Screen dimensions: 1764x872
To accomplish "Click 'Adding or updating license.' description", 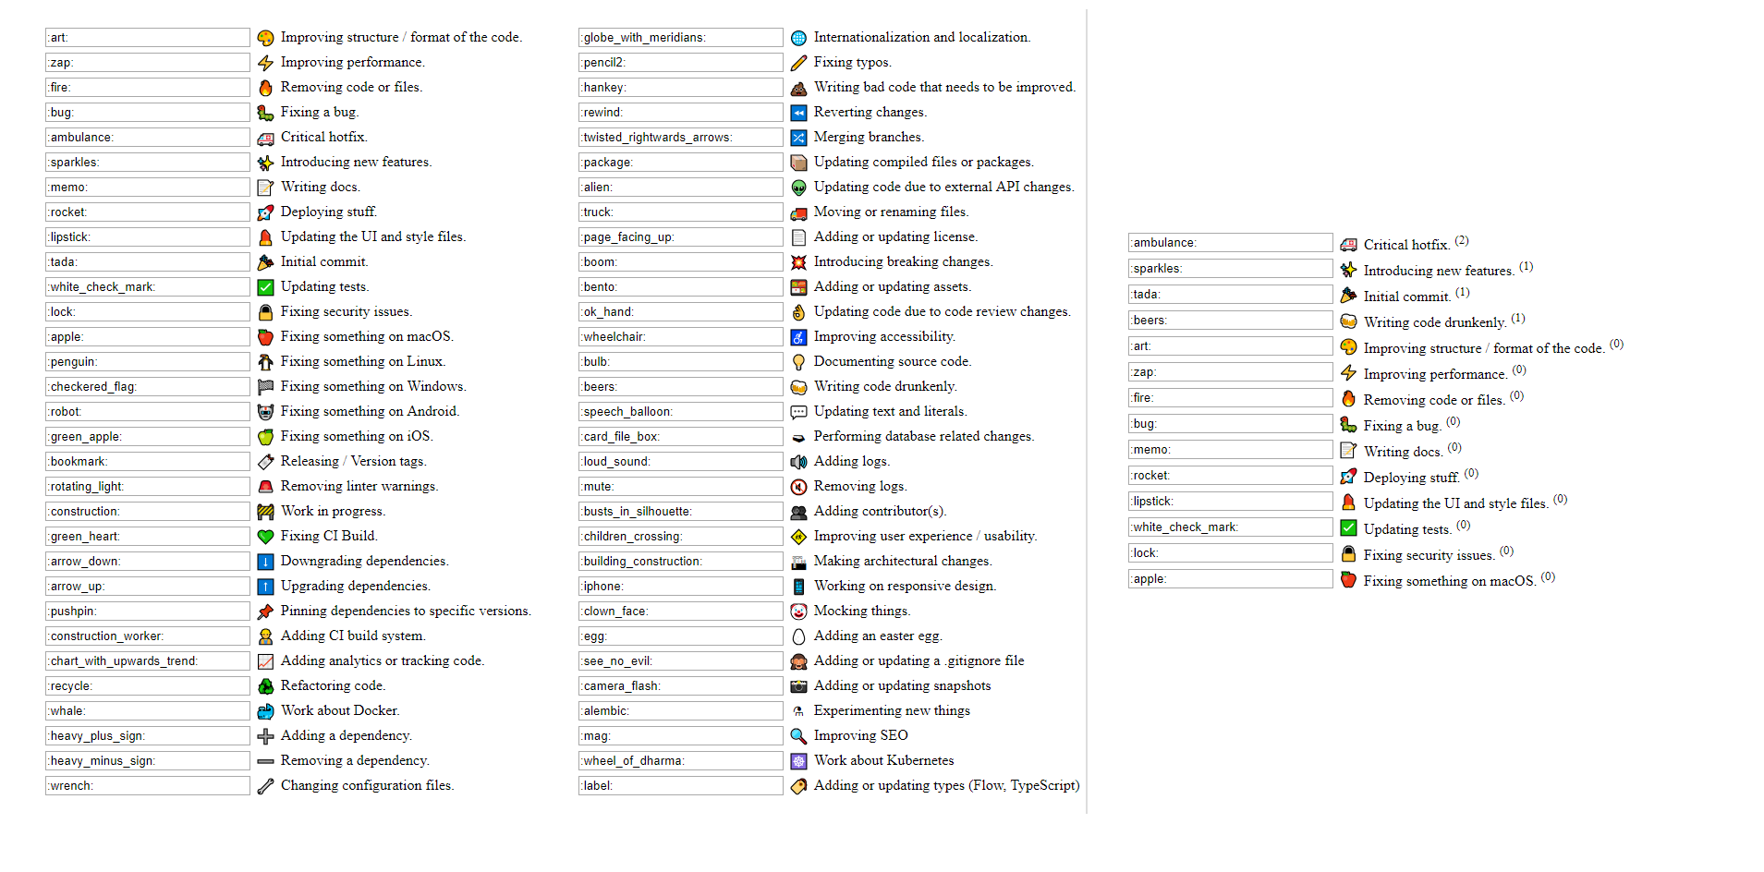I will [896, 237].
